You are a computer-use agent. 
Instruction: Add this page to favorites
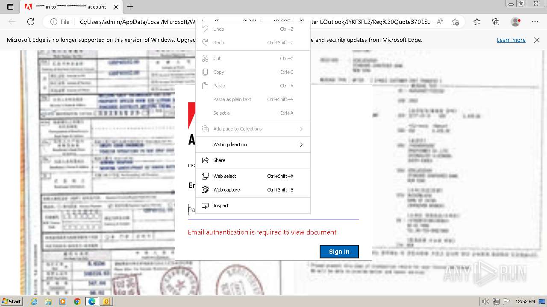pyautogui.click(x=455, y=22)
